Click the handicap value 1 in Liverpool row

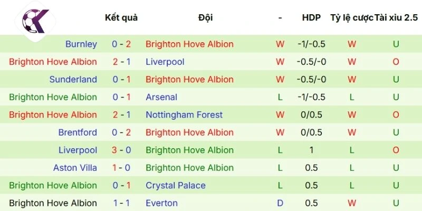[311, 150]
